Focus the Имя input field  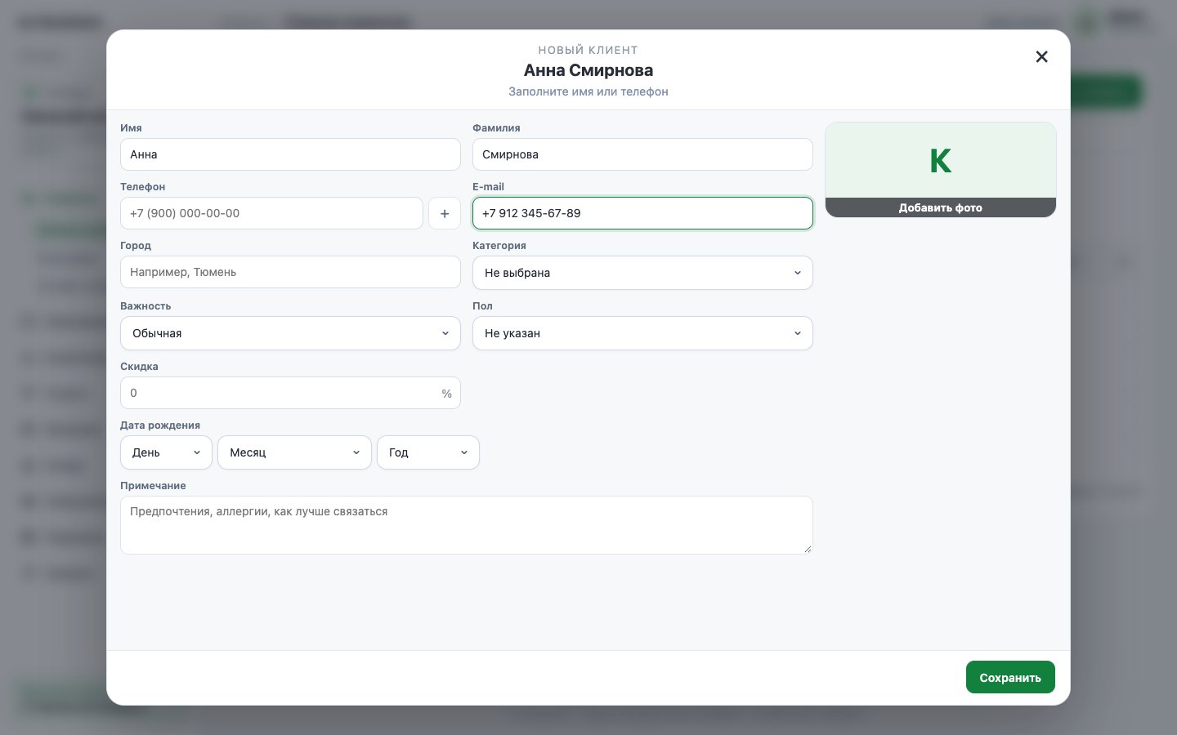pyautogui.click(x=290, y=154)
